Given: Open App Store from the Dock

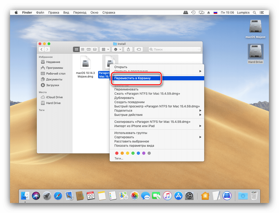Looking at the screenshot, I should coord(178,196).
